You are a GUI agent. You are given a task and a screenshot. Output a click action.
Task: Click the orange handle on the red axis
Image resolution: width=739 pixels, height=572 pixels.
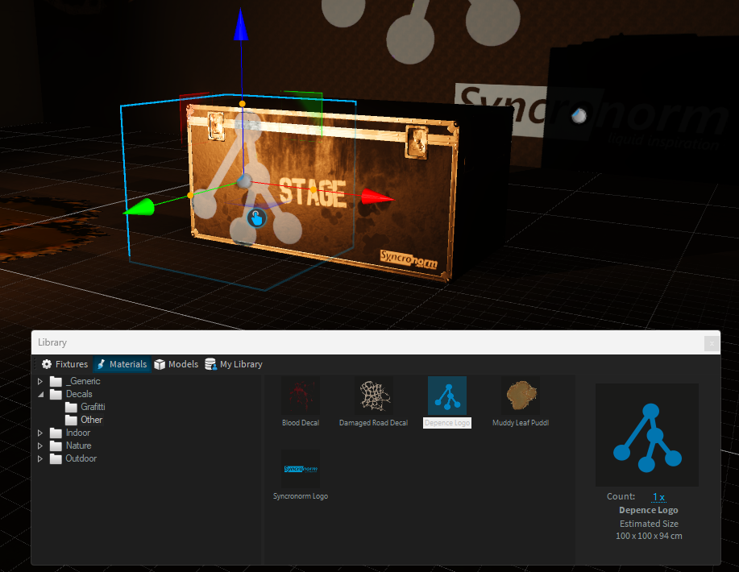(x=313, y=189)
